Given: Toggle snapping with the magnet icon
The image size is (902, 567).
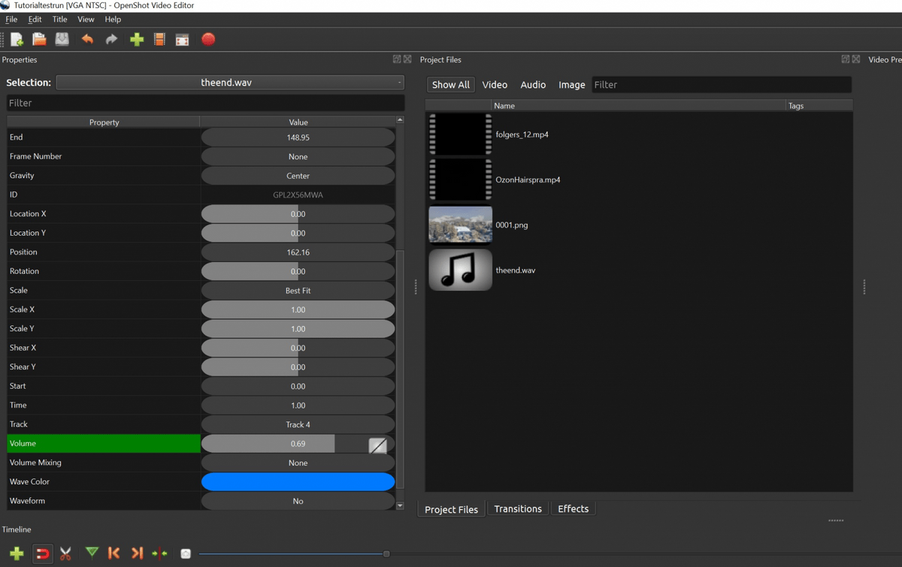Looking at the screenshot, I should [43, 553].
